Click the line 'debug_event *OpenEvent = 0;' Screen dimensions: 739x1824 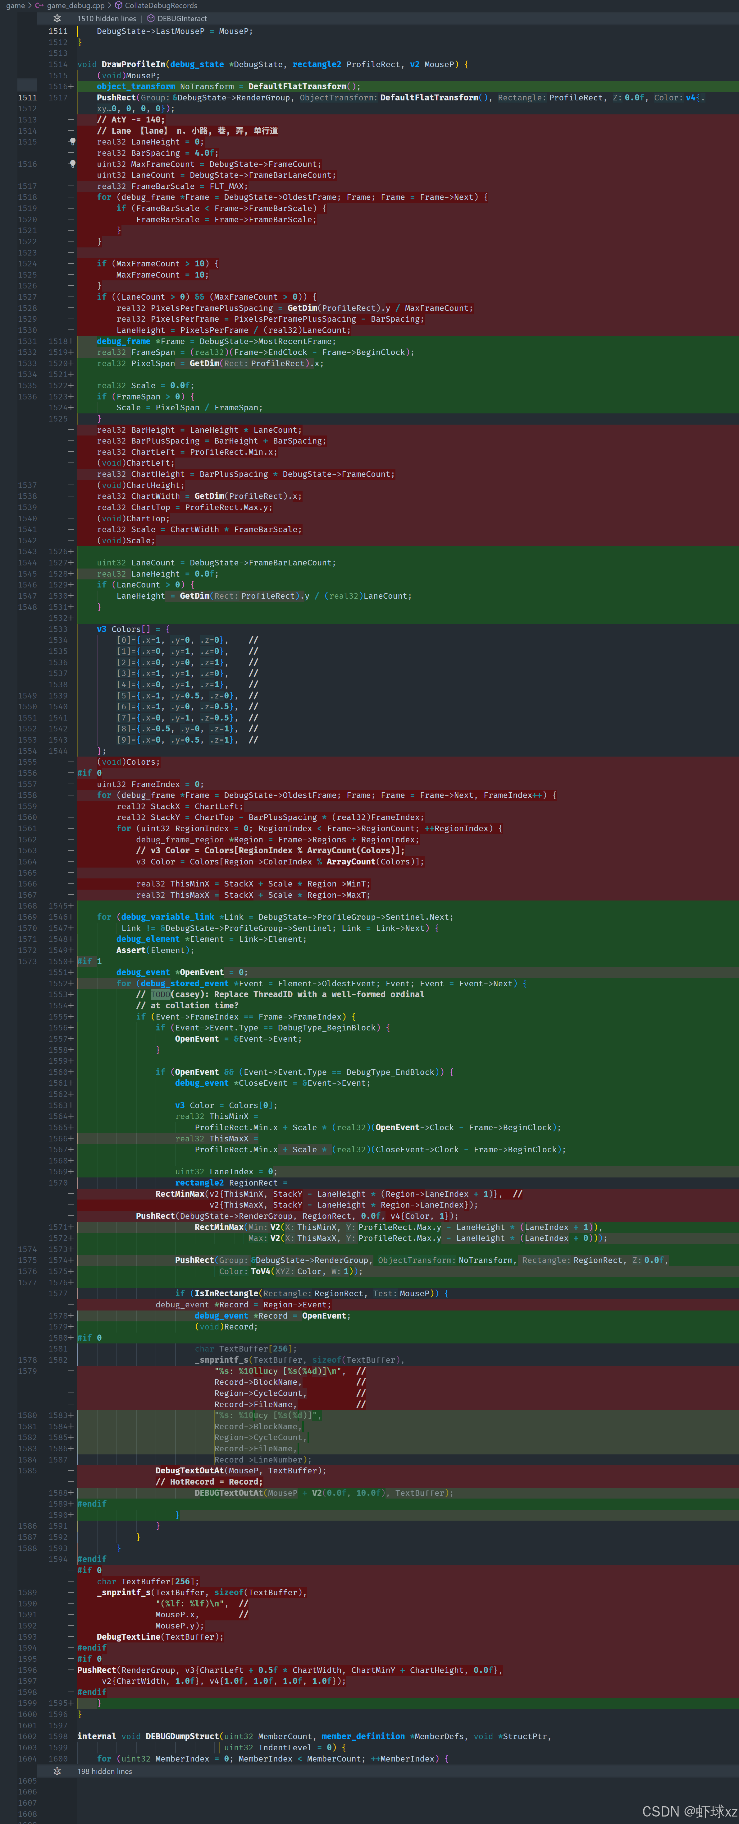click(x=182, y=972)
